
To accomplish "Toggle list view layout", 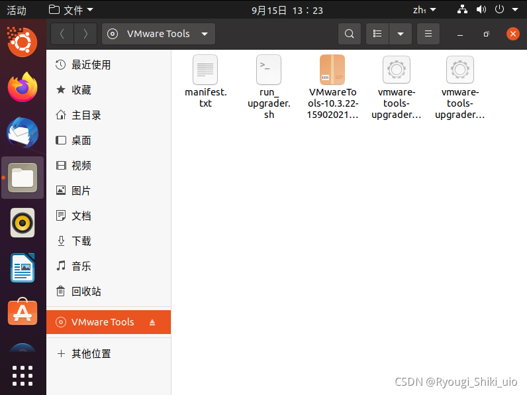I will tap(377, 34).
